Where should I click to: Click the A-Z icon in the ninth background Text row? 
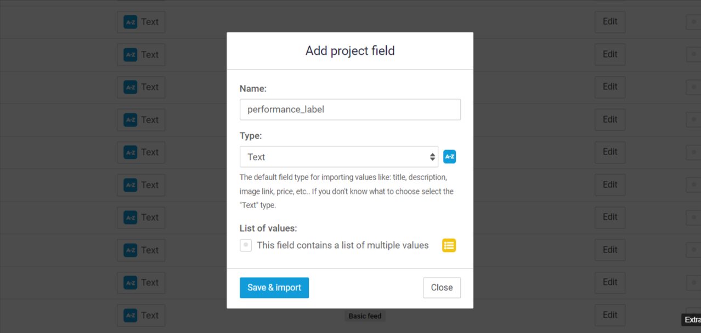130,283
